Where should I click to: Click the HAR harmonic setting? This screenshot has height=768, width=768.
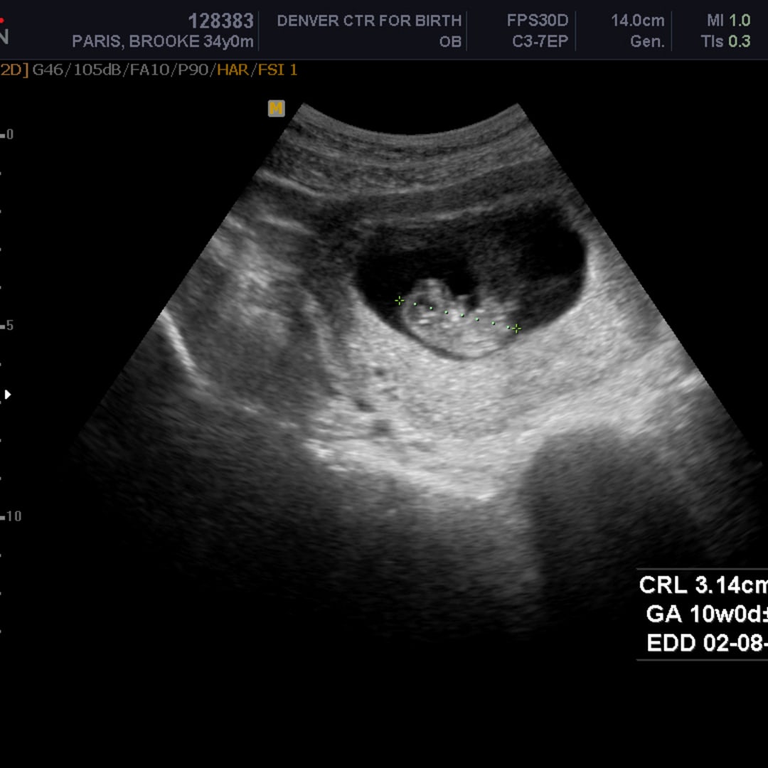(x=233, y=70)
